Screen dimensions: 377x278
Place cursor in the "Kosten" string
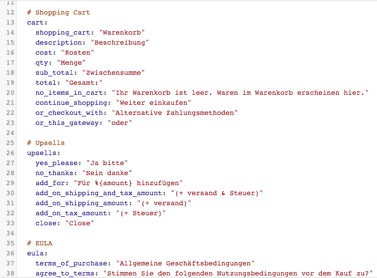click(x=77, y=53)
